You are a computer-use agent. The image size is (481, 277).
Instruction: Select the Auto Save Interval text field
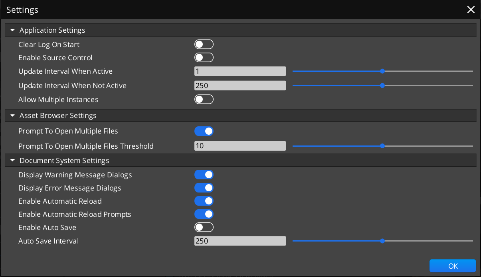click(240, 241)
